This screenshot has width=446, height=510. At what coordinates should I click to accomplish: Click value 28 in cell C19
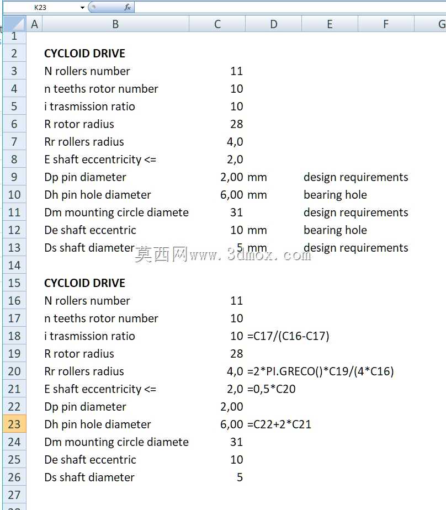coord(236,354)
